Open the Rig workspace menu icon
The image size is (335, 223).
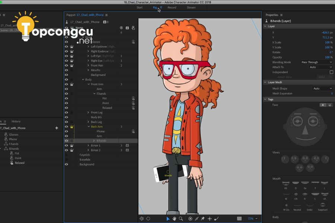point(161,7)
